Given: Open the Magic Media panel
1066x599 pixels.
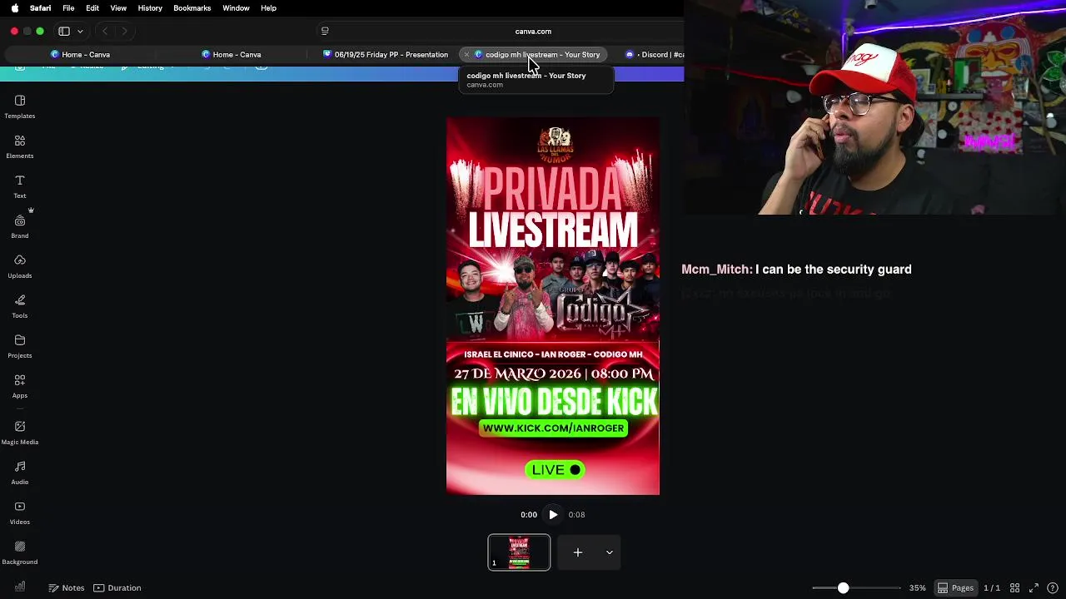Looking at the screenshot, I should click(20, 433).
